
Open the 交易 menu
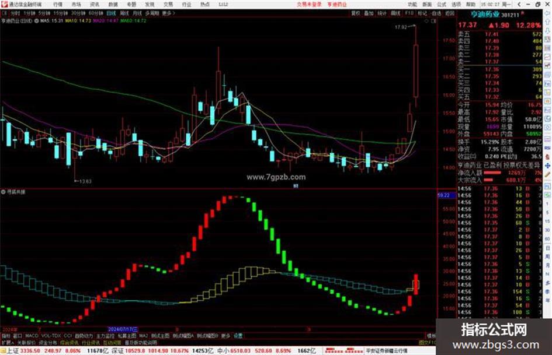tap(168, 4)
